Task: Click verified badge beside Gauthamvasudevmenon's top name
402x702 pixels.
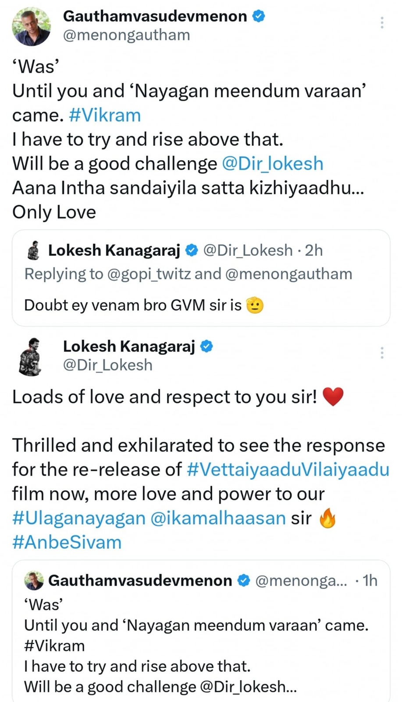Action: 259,16
